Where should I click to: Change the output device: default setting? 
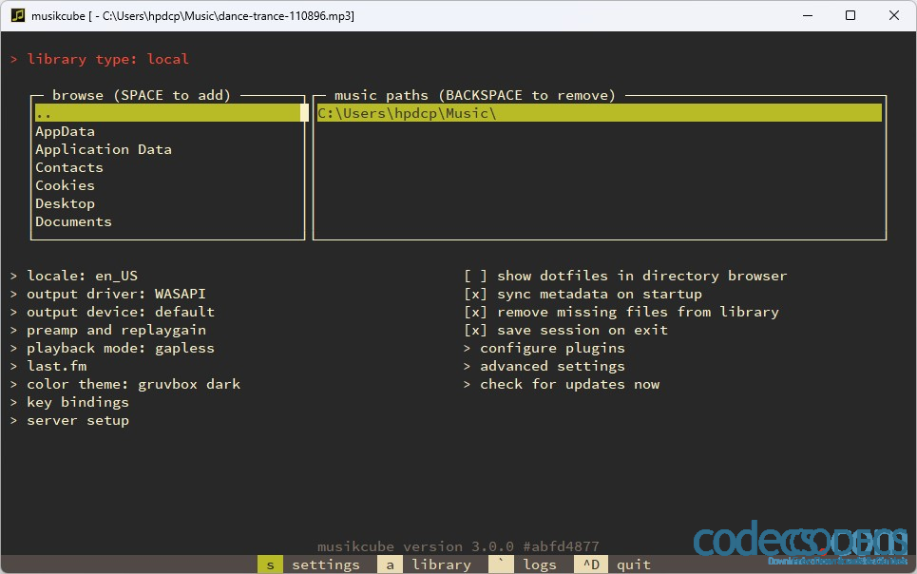click(x=112, y=312)
